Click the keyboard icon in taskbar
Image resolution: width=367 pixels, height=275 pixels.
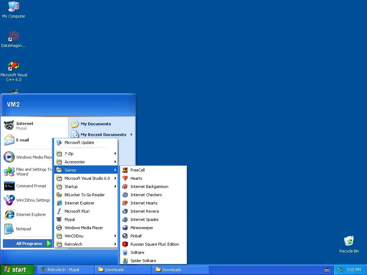(x=327, y=270)
